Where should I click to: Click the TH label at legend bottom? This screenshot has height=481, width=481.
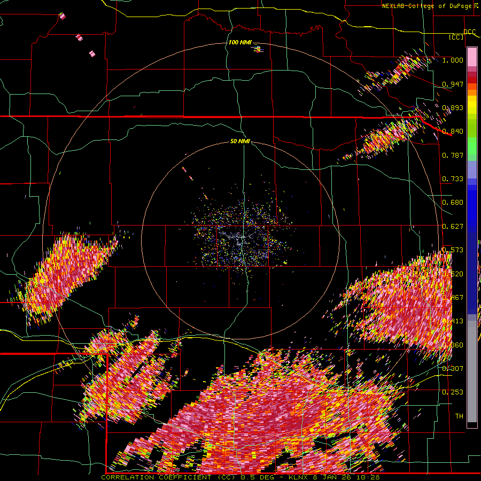point(459,416)
